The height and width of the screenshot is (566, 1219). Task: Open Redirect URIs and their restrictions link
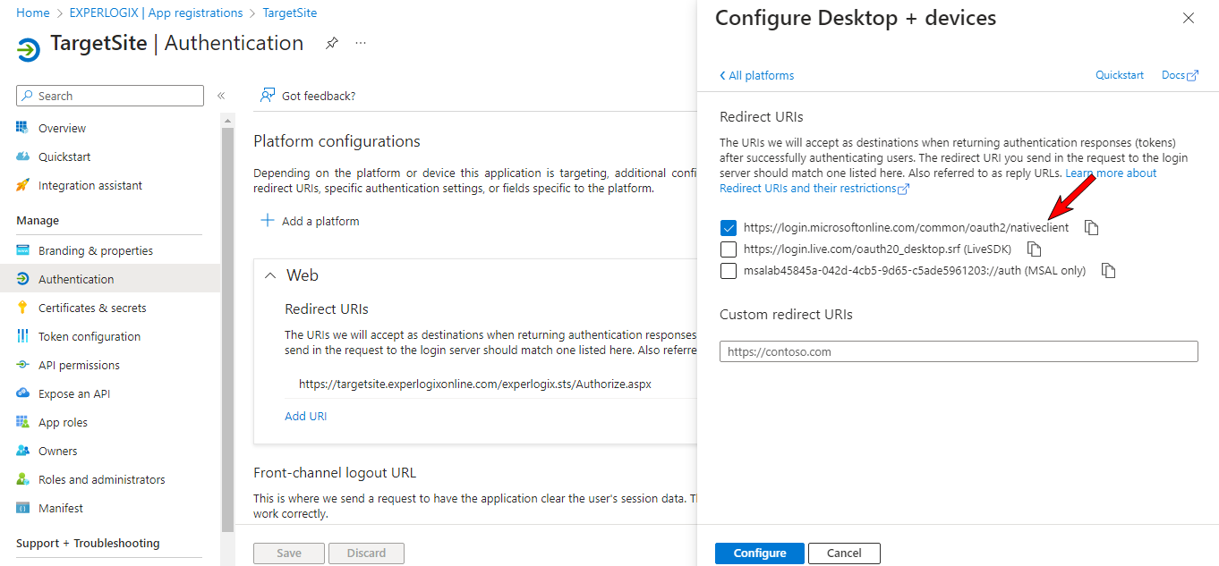[x=814, y=189]
